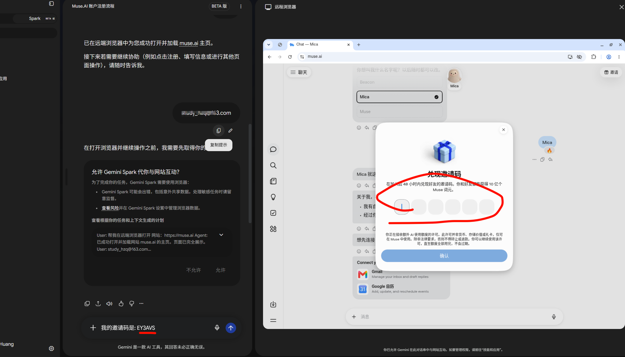This screenshot has width=625, height=357.
Task: Click the Spark item in Gemini sidebar
Action: tap(35, 19)
